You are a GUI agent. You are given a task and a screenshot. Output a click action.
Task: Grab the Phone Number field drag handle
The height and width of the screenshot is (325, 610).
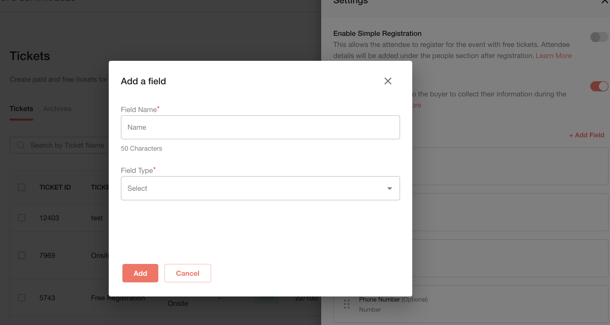[347, 304]
